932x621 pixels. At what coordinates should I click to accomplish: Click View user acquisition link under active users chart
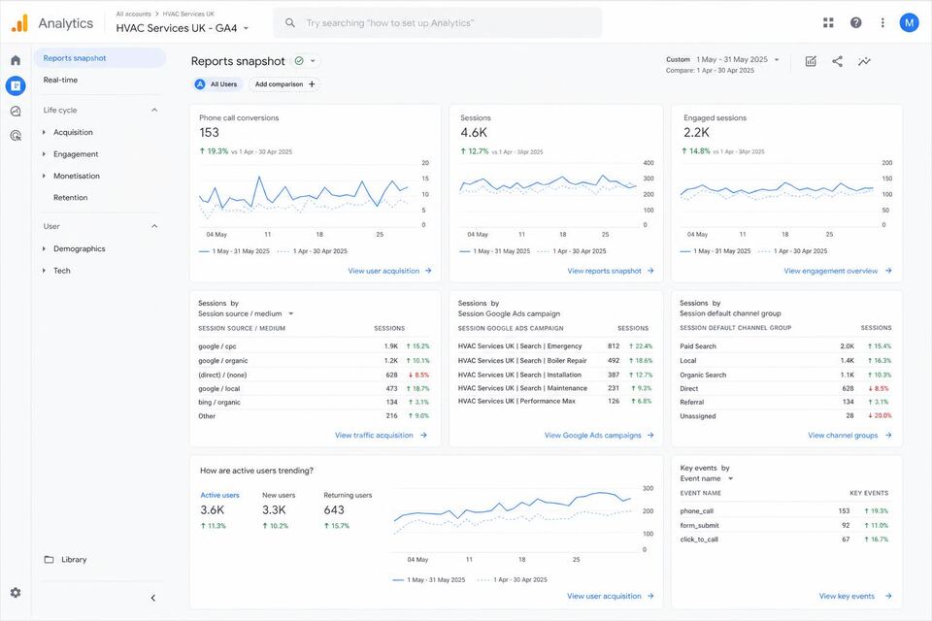pyautogui.click(x=611, y=596)
